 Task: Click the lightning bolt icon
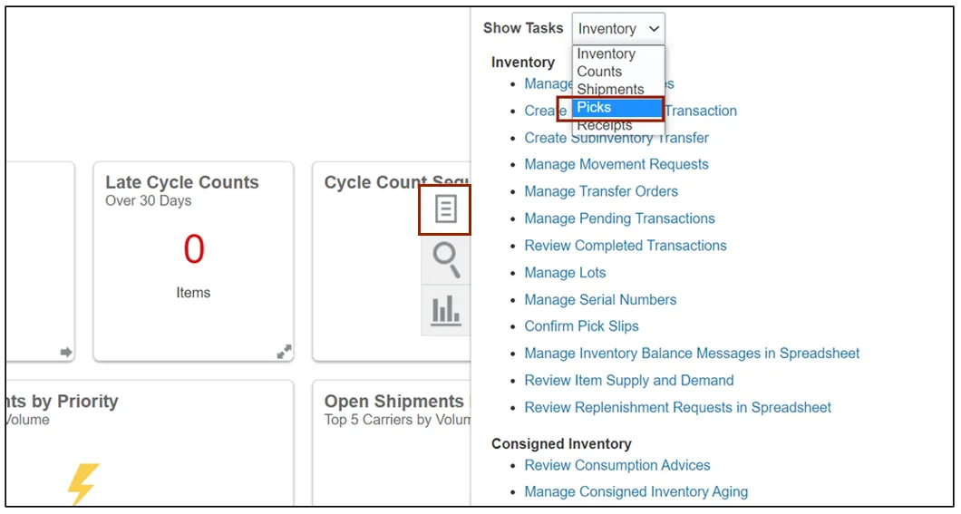[83, 484]
